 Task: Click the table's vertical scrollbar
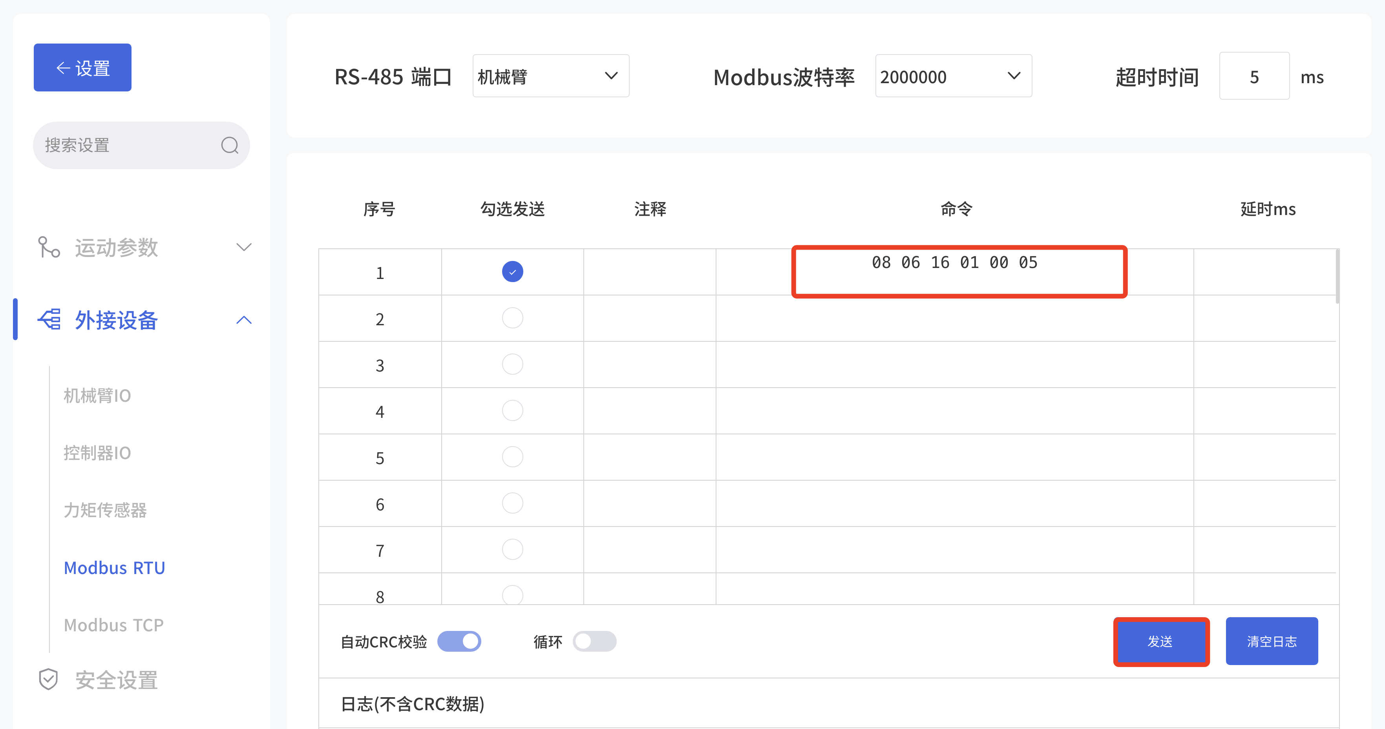tap(1337, 277)
